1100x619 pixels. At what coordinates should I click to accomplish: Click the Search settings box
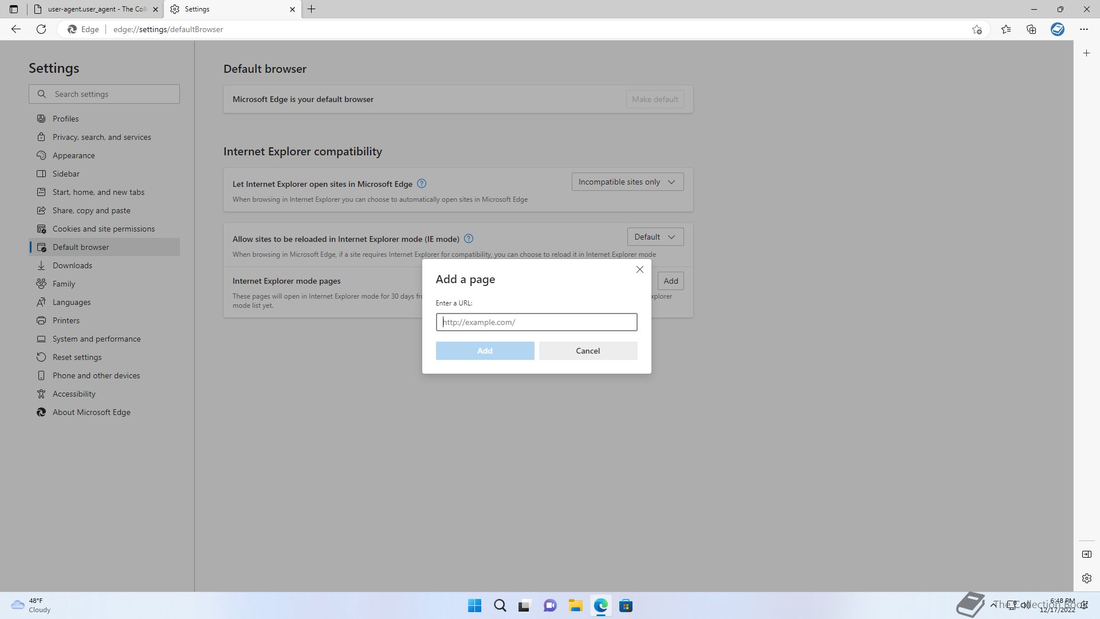tap(104, 94)
